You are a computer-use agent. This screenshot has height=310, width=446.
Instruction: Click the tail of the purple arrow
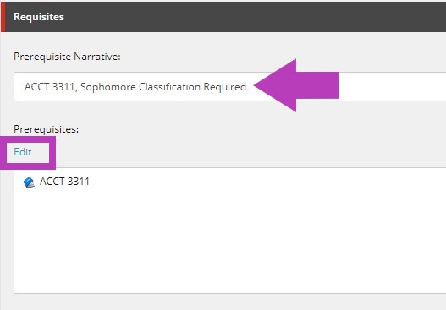pyautogui.click(x=317, y=85)
